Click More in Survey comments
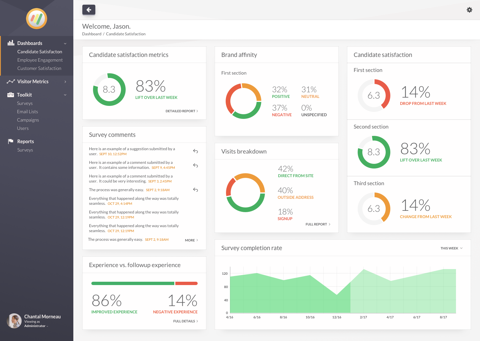 (191, 240)
